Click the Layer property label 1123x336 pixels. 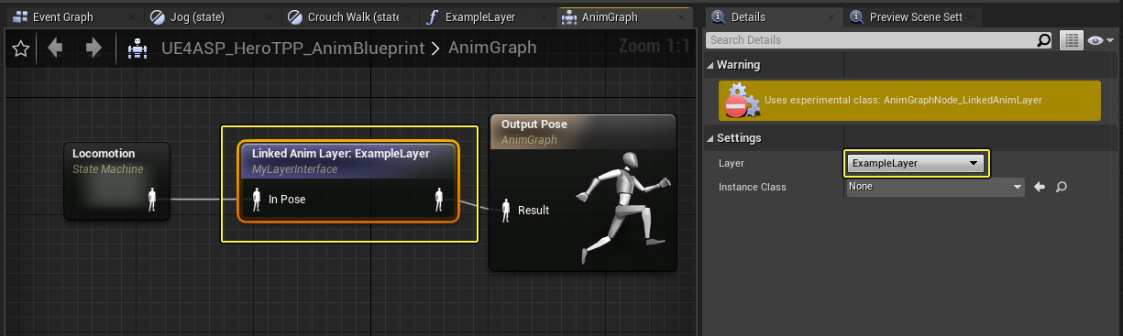click(732, 163)
